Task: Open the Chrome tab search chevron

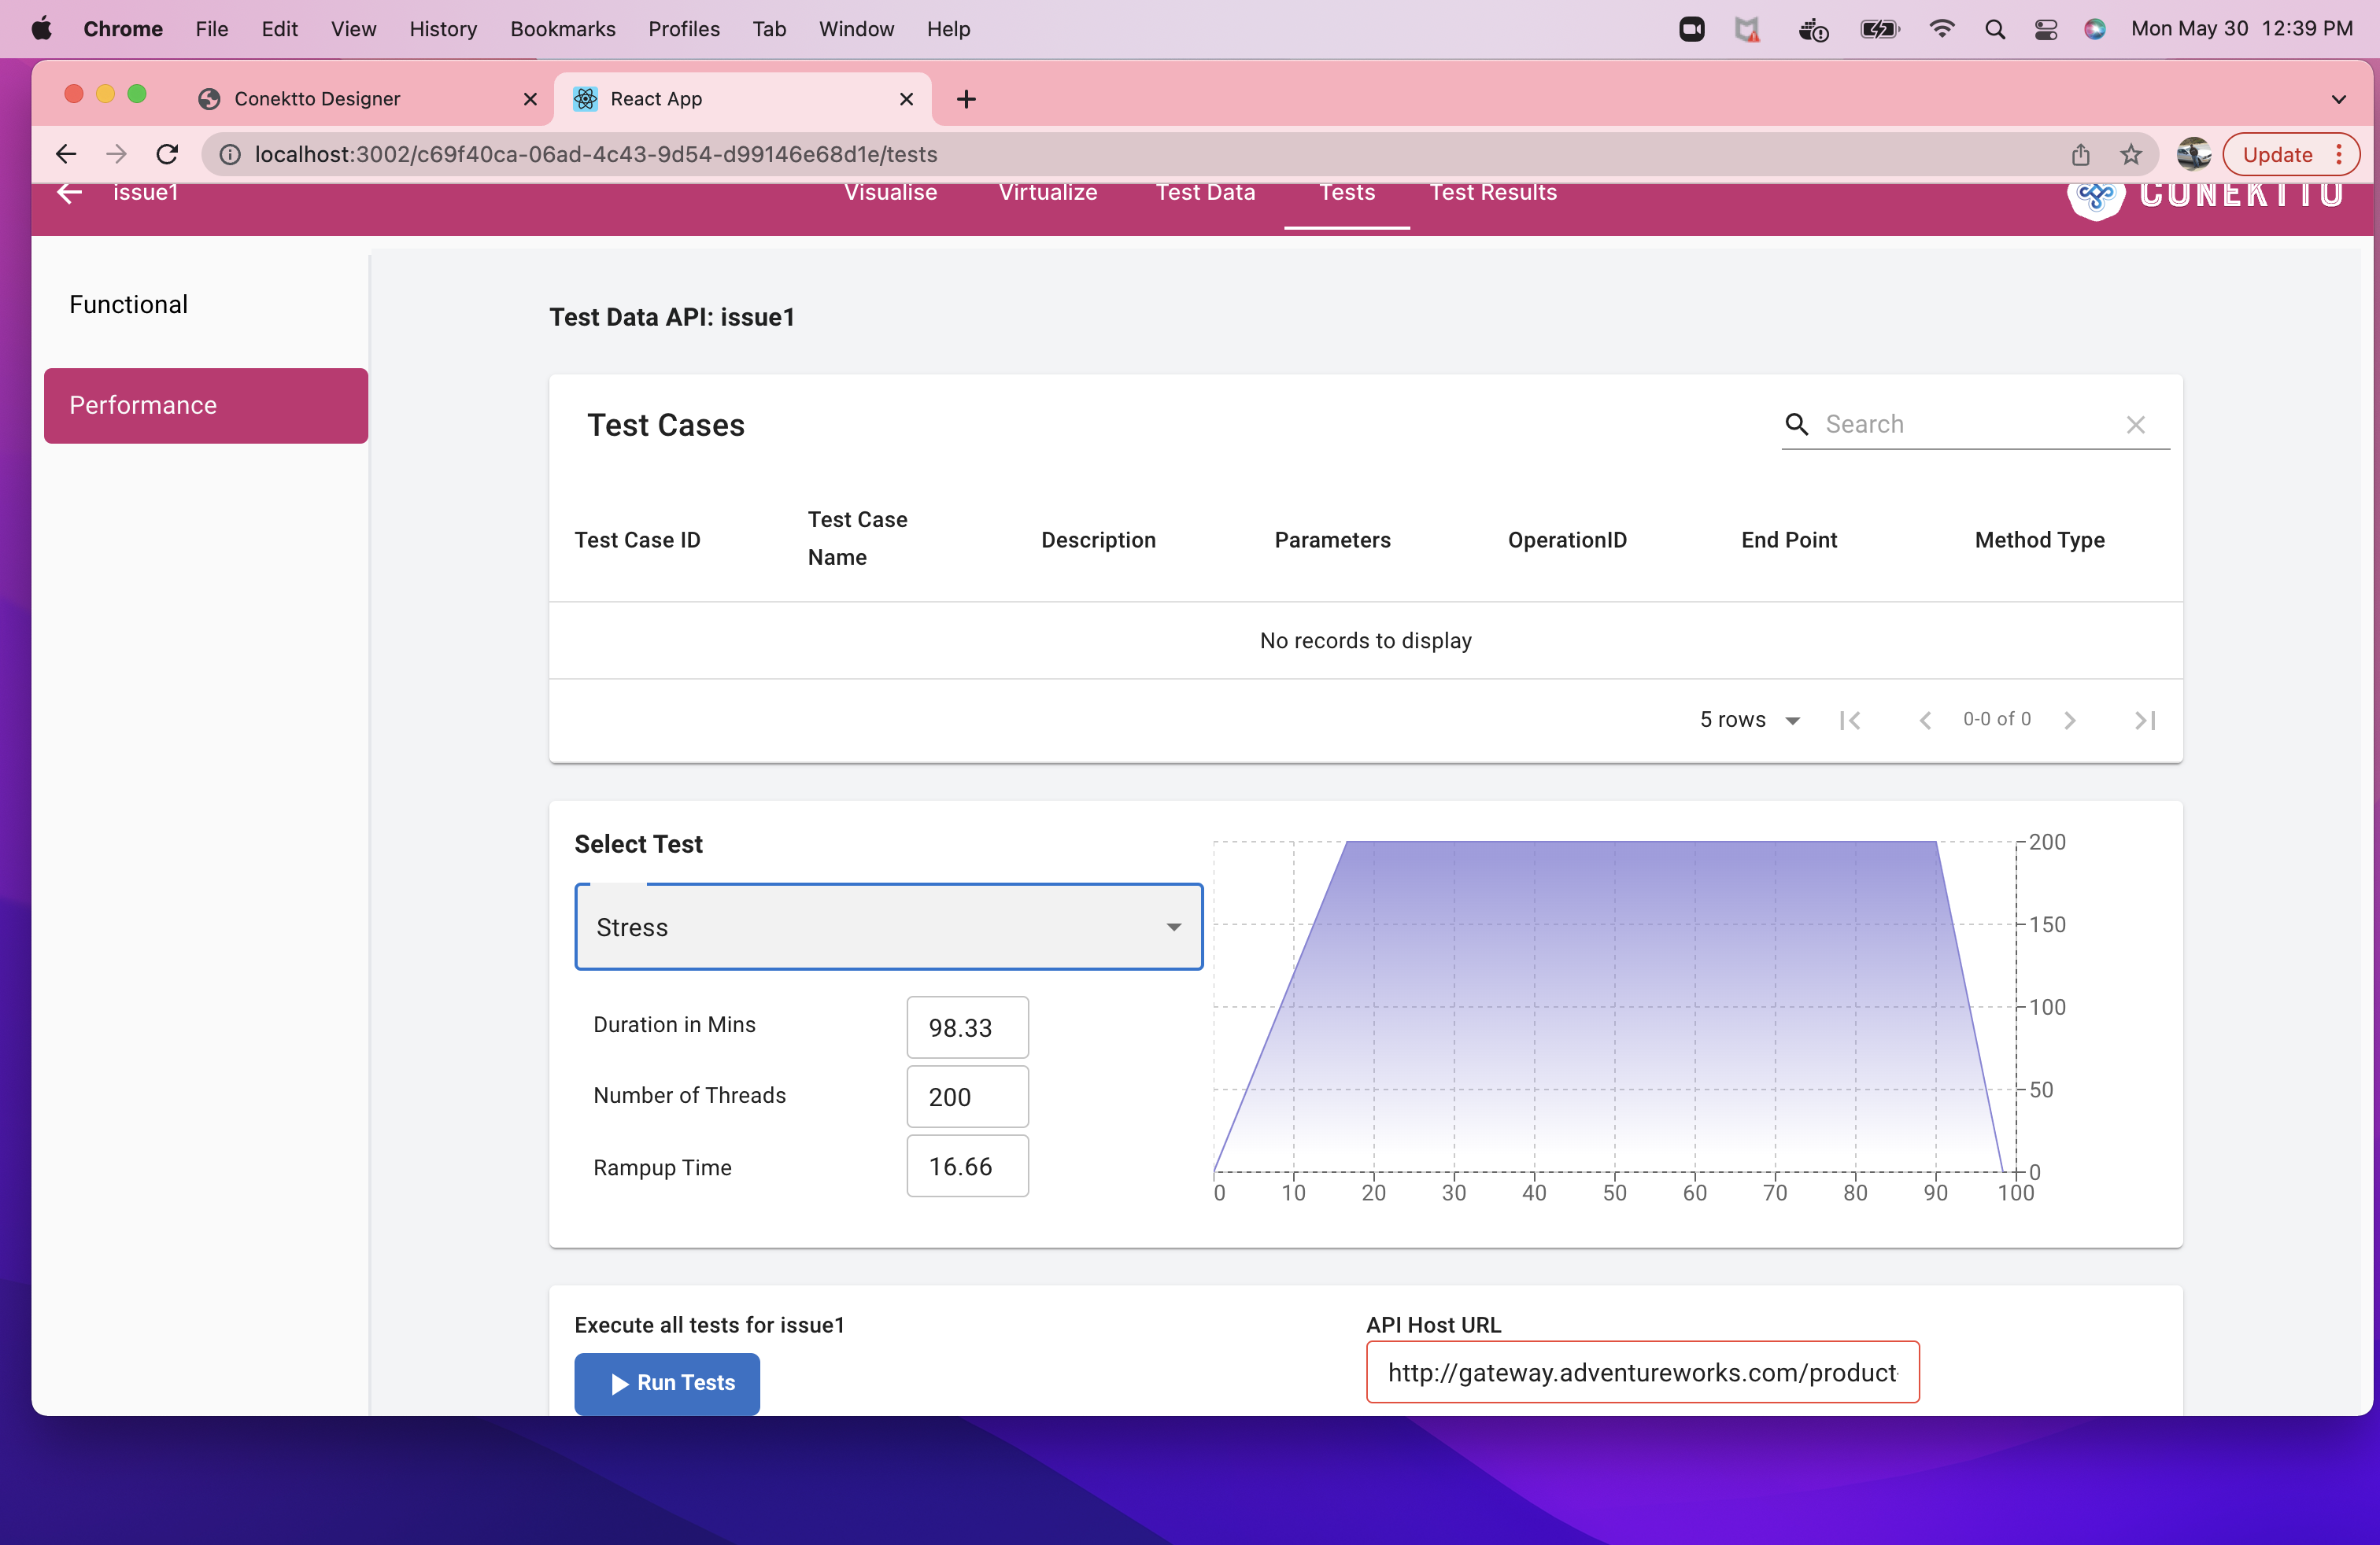Action: (2338, 99)
